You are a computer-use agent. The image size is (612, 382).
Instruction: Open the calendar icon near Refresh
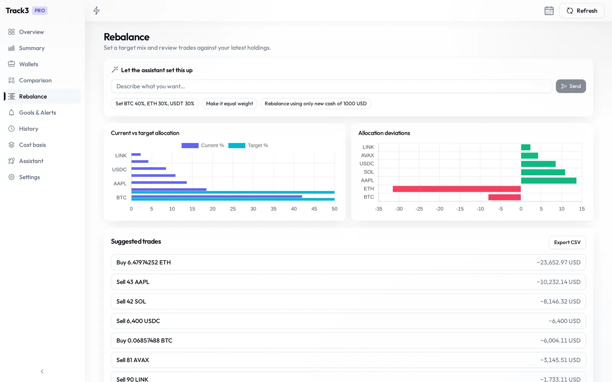pyautogui.click(x=549, y=11)
